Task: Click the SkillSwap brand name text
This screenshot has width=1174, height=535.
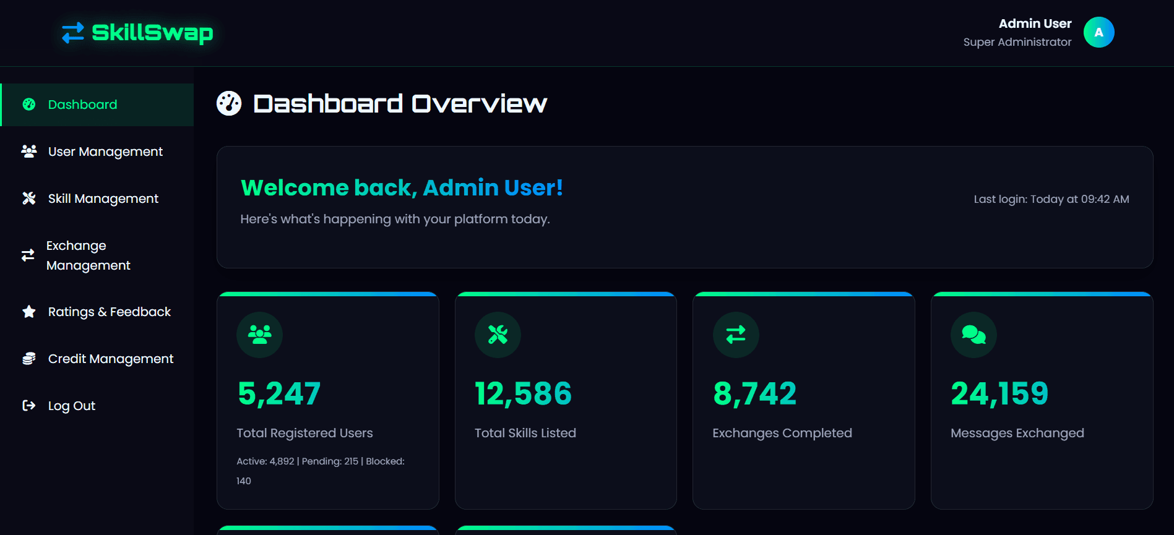Action: click(x=152, y=33)
